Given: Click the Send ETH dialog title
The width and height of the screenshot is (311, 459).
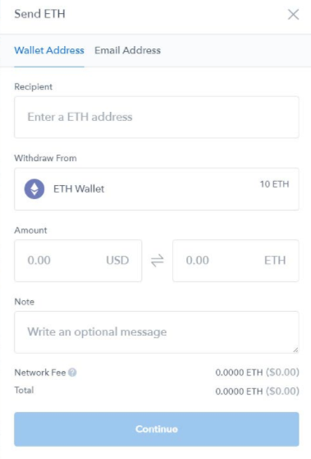Looking at the screenshot, I should [x=39, y=14].
